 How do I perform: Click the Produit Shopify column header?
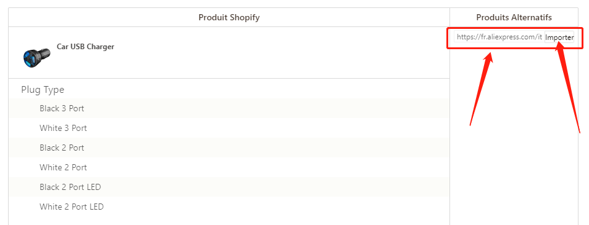(x=229, y=18)
